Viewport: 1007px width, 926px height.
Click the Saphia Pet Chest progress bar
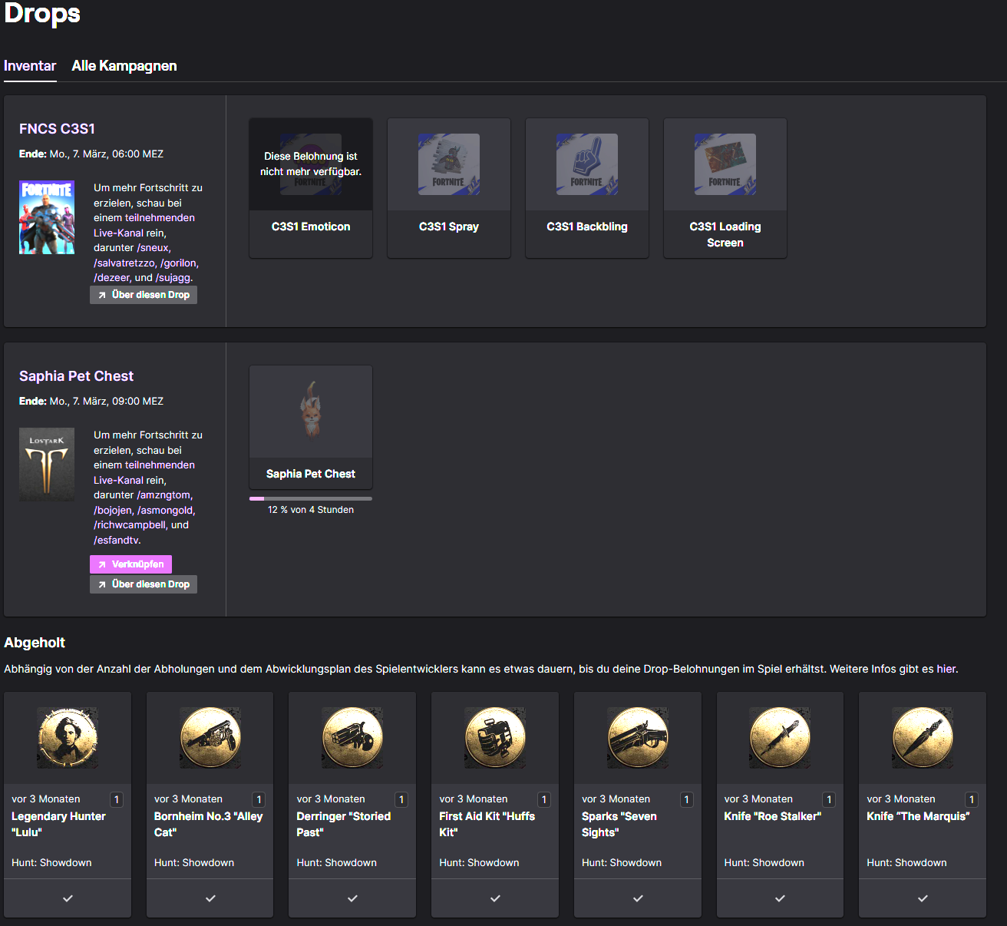tap(311, 498)
